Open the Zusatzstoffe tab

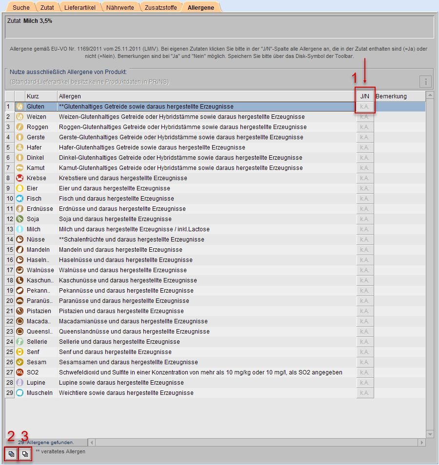[x=161, y=7]
